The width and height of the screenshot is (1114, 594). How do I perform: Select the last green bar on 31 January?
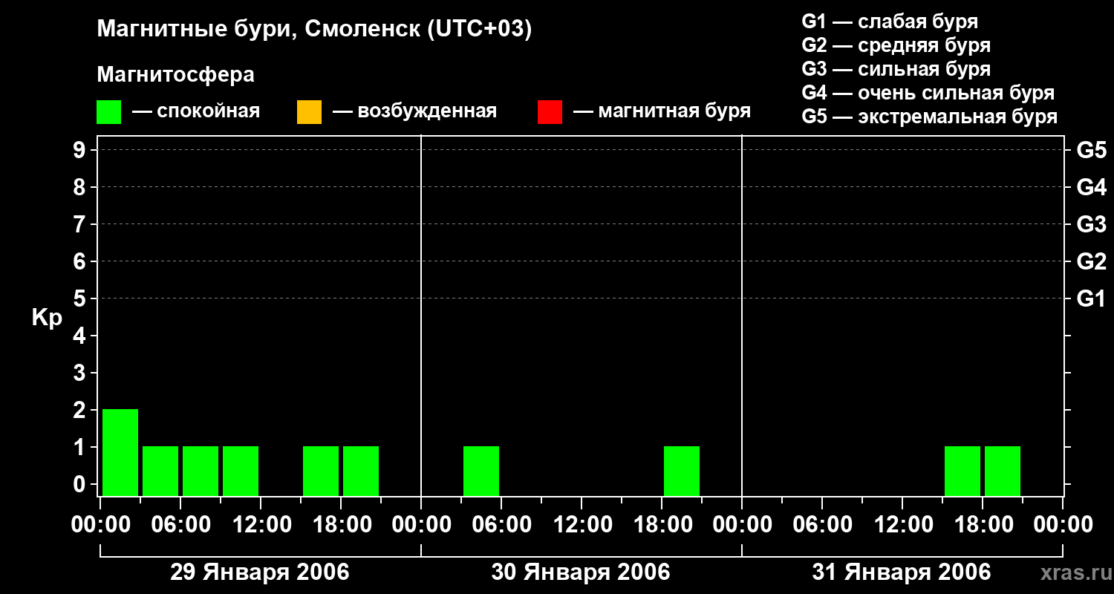tap(1003, 471)
